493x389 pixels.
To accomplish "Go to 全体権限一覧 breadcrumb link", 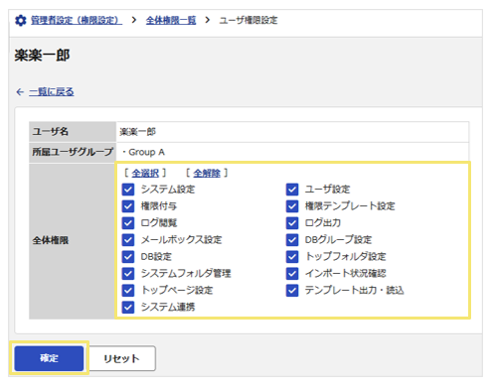I will coord(171,20).
